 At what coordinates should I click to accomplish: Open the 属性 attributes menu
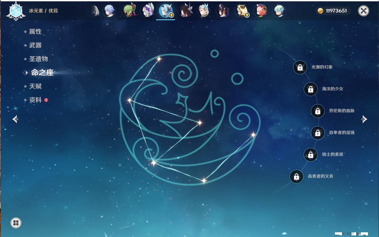click(35, 32)
